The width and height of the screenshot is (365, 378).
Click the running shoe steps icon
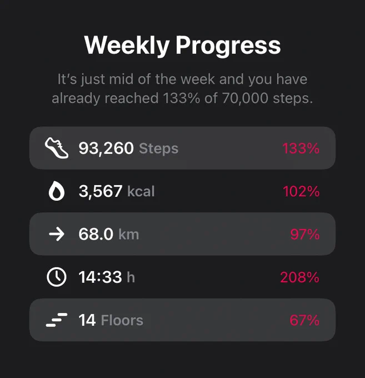(56, 148)
